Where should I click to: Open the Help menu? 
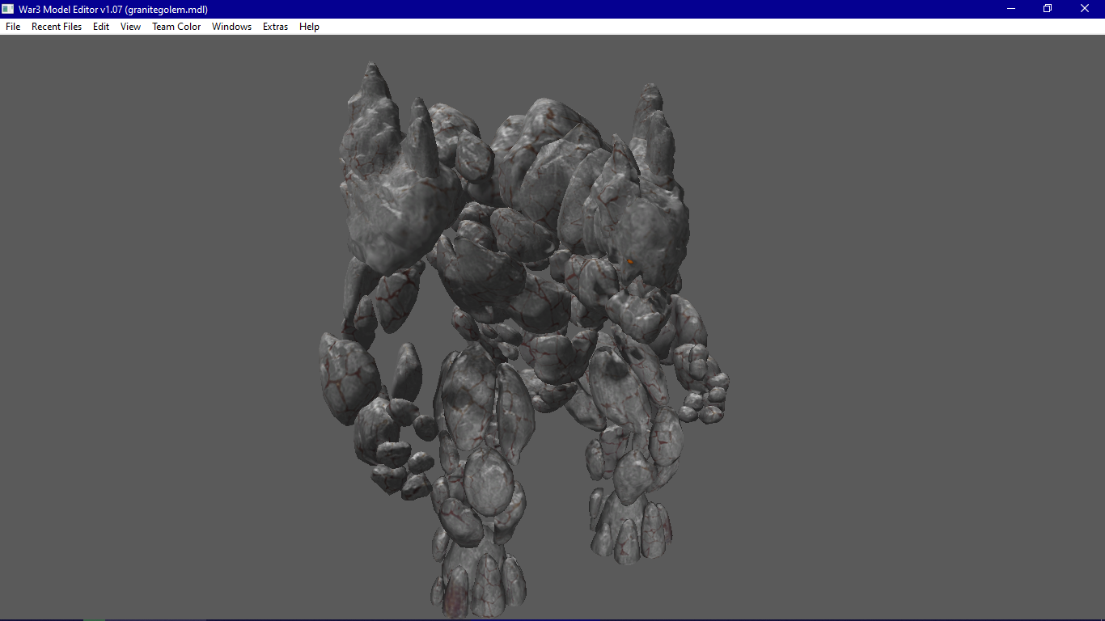click(x=309, y=27)
